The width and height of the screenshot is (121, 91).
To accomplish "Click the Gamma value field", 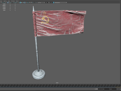I will click(51, 3).
